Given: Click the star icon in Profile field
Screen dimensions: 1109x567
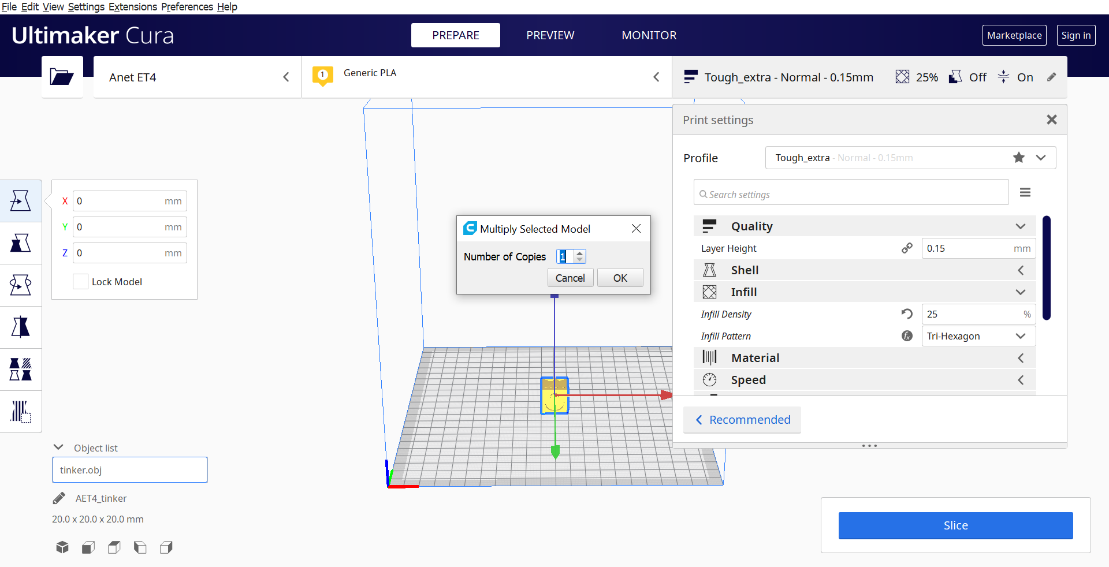Looking at the screenshot, I should [x=1019, y=158].
